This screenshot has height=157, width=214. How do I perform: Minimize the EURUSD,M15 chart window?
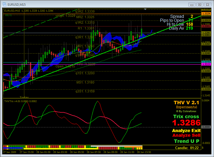point(192,5)
